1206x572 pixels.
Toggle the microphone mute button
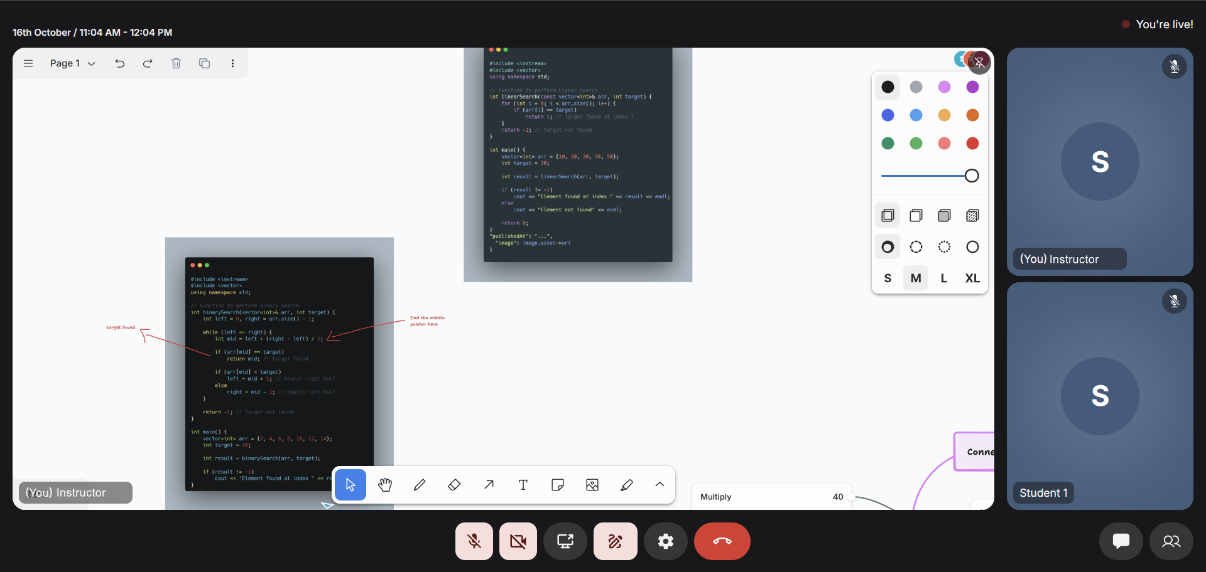pos(474,541)
